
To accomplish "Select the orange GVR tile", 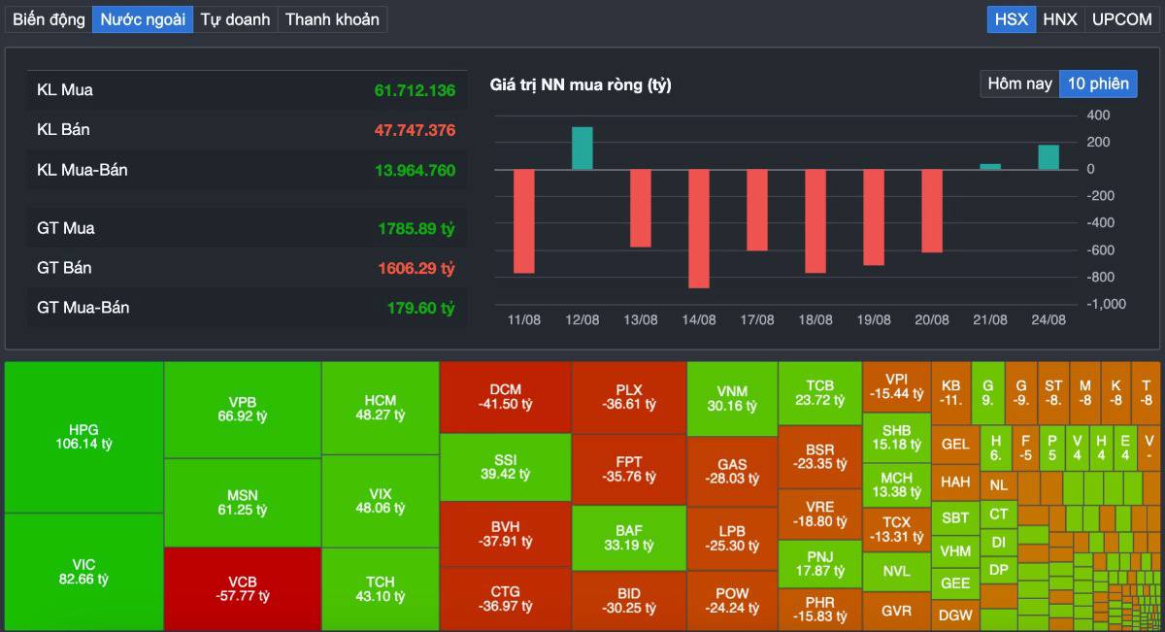I will (897, 612).
